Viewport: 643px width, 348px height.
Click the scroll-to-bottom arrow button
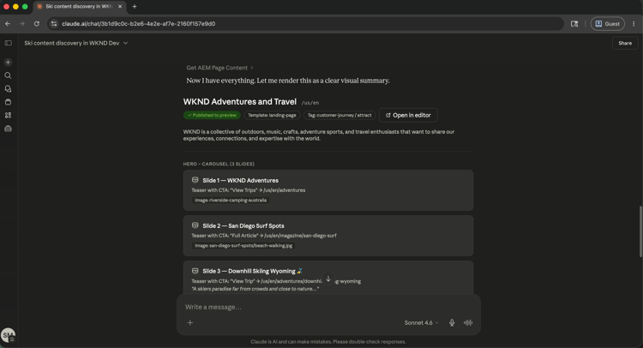coord(328,279)
